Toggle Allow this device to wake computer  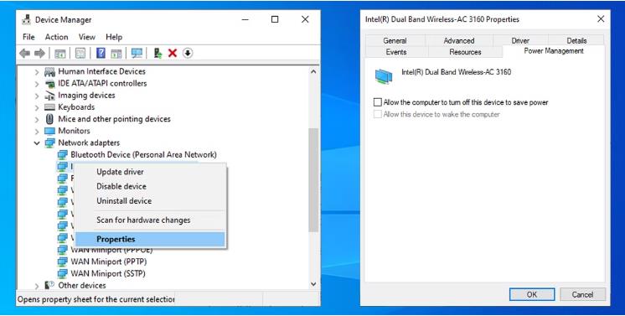(x=378, y=114)
